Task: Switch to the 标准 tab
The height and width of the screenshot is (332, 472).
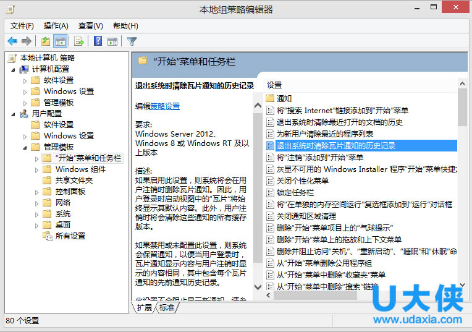Action: [167, 308]
